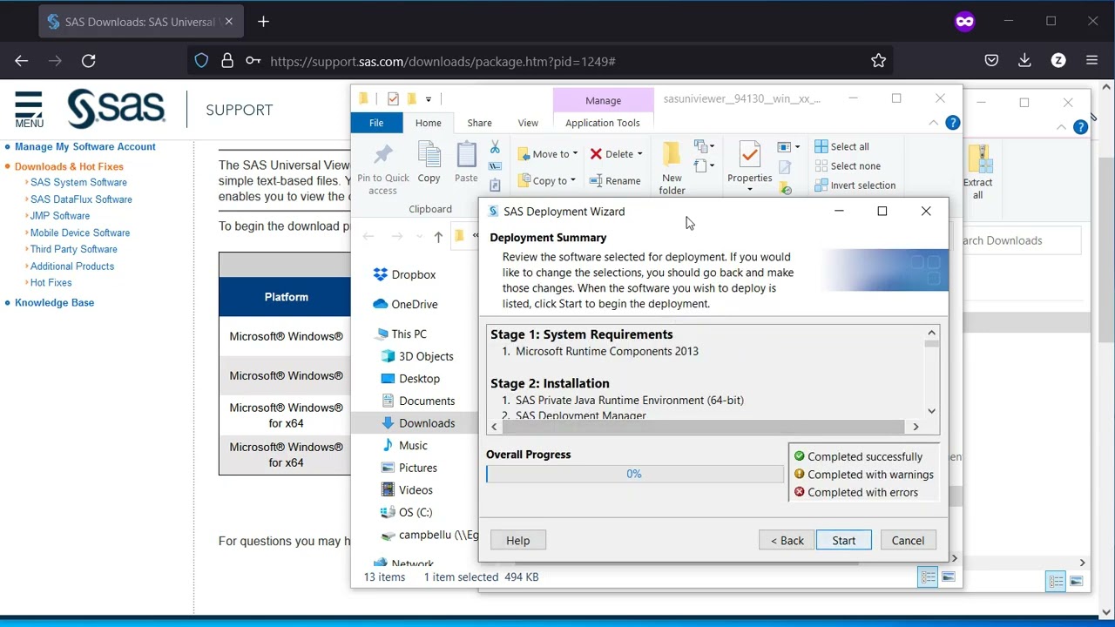Select Dropbox in navigation pane
This screenshot has height=627, width=1115.
pos(405,274)
